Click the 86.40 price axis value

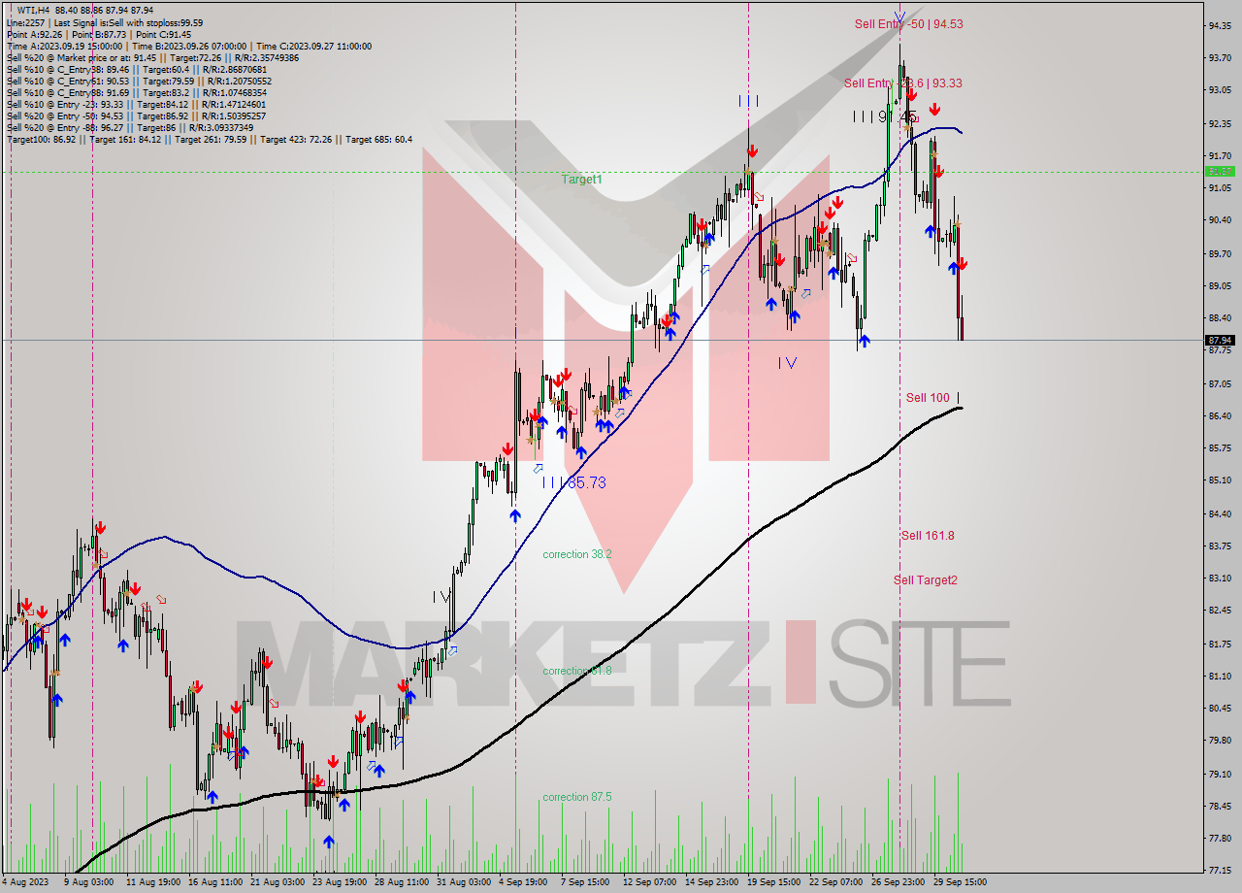pyautogui.click(x=1220, y=415)
